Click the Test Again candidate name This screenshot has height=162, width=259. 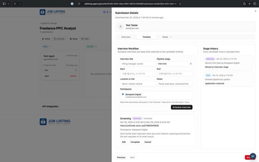(x=49, y=56)
